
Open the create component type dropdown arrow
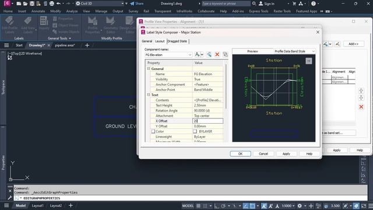(x=202, y=54)
